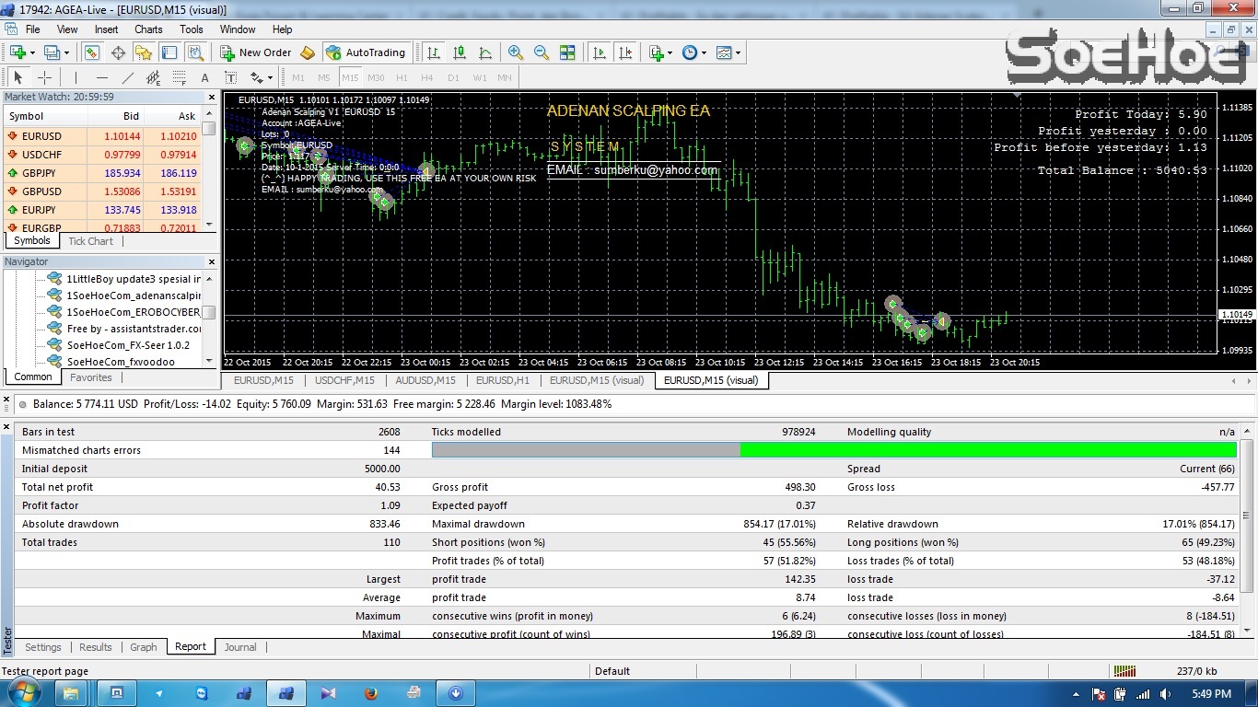Toggle the chart auto scroll button
Viewport: 1258px width, 707px height.
coord(600,53)
